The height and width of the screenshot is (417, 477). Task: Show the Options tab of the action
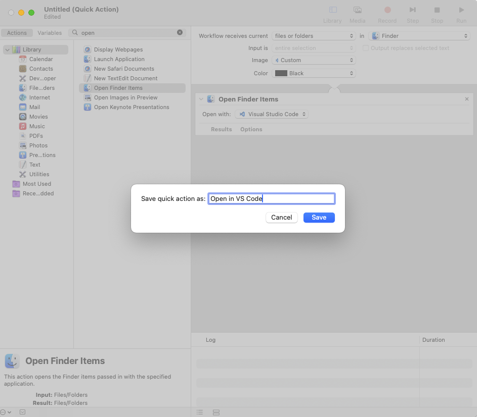pos(251,129)
